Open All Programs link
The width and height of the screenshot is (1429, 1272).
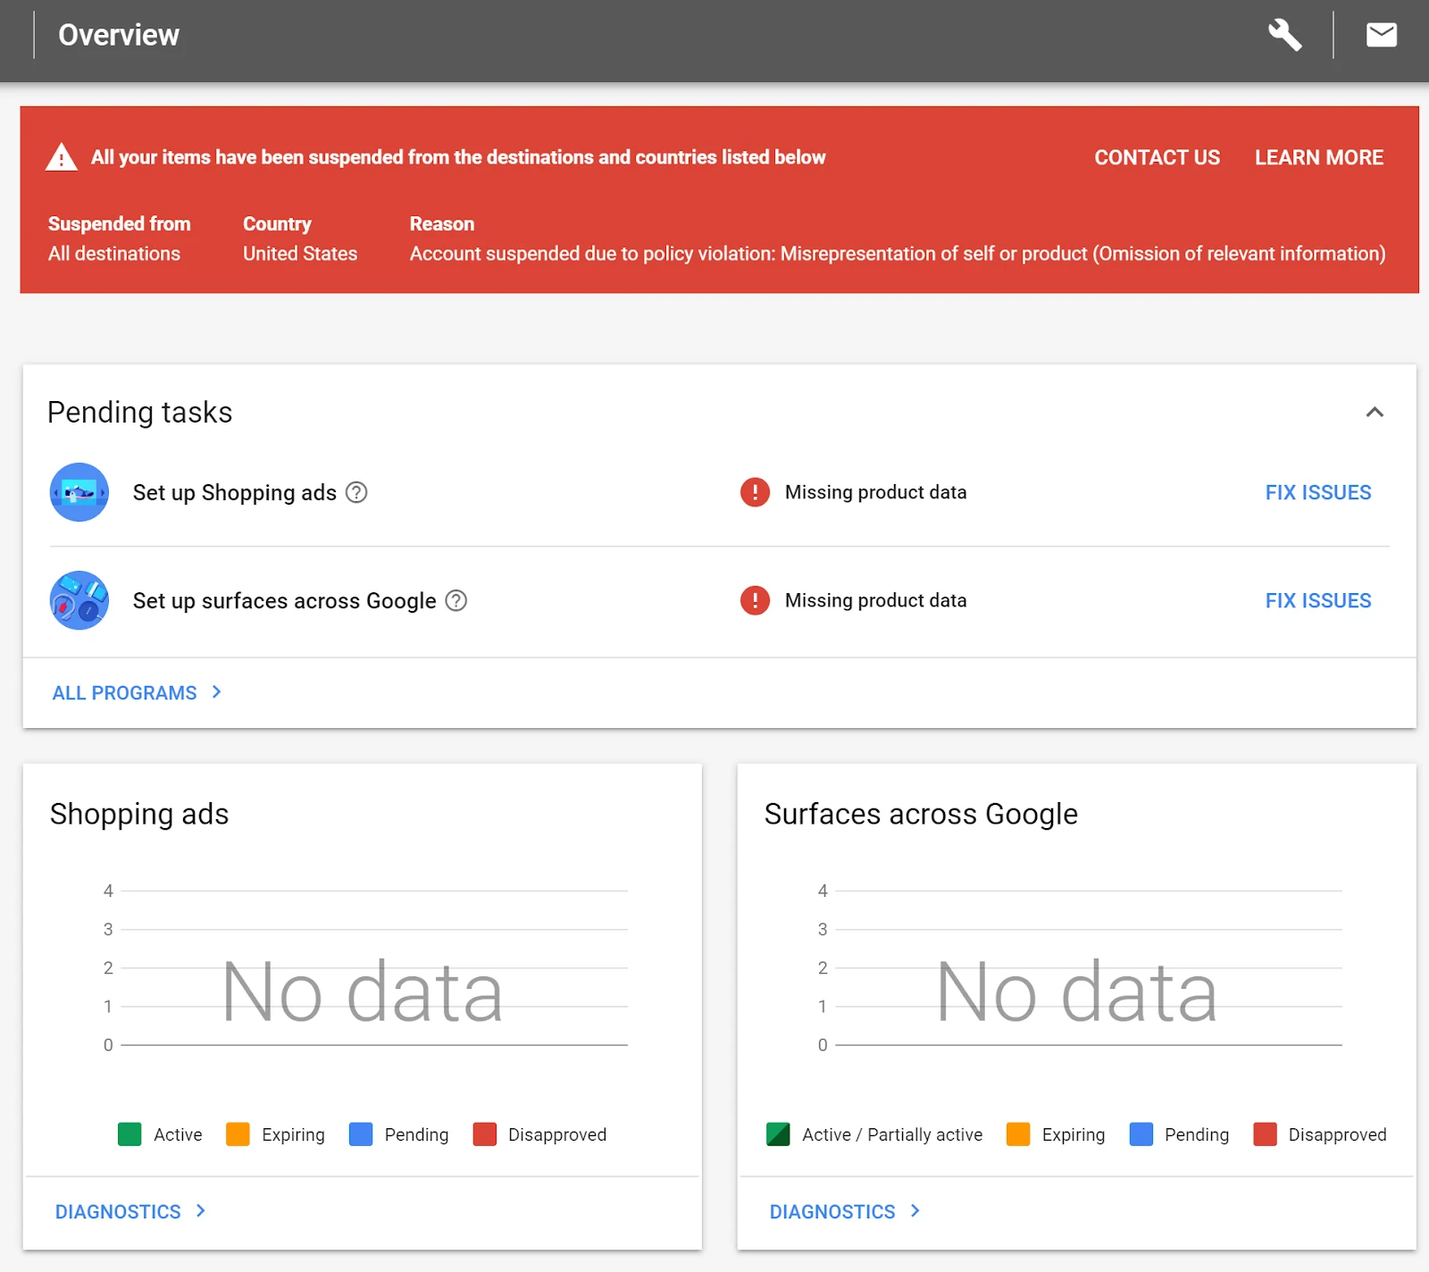coord(137,693)
